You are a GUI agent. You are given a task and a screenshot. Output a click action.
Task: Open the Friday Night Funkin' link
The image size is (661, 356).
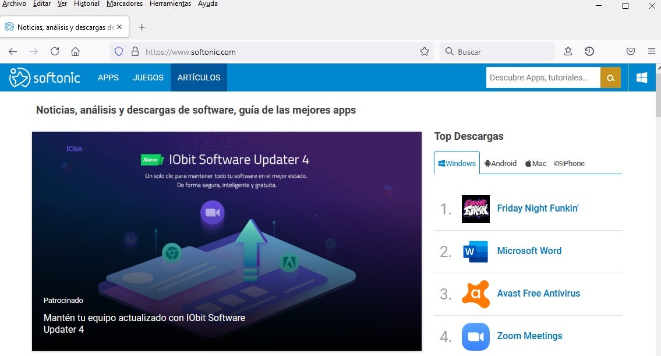pos(538,209)
